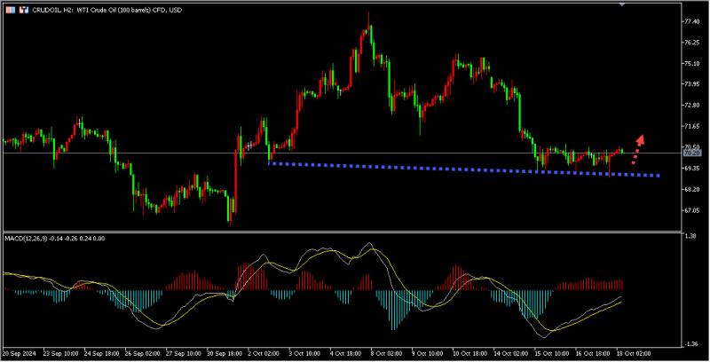Click the 72.80 price scale label
Image resolution: width=710 pixels, height=362 pixels.
click(x=693, y=105)
